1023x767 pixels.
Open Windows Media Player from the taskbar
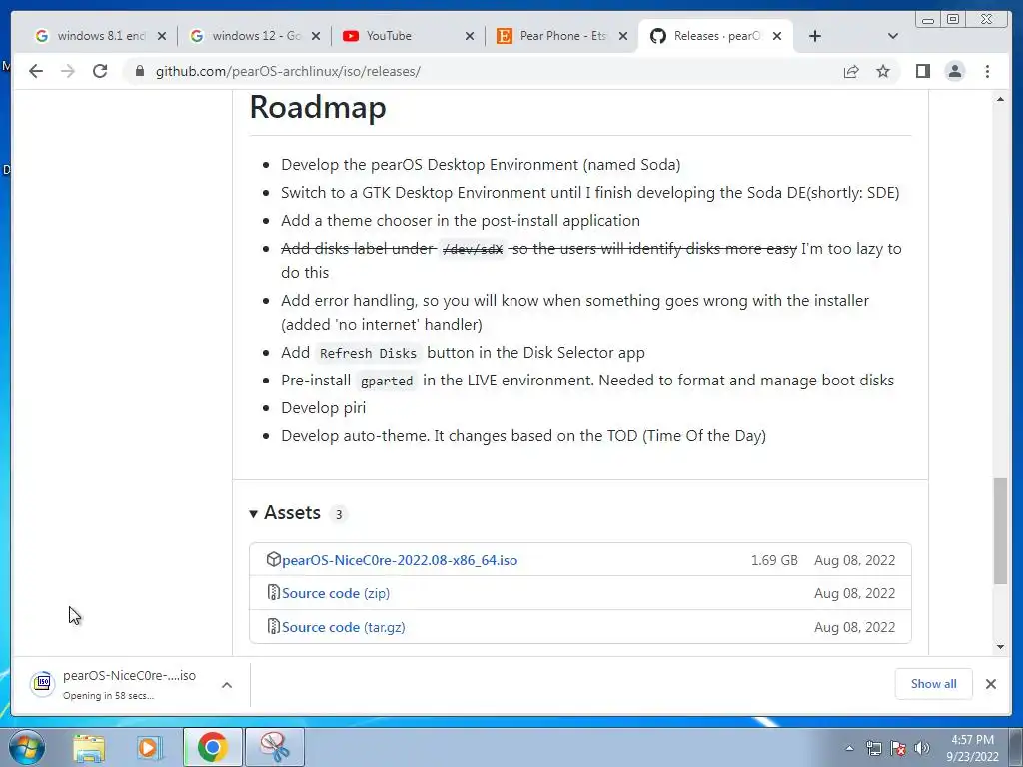coord(150,747)
